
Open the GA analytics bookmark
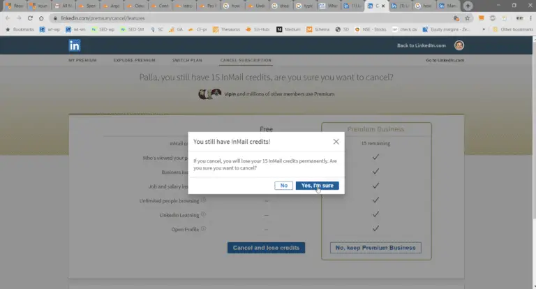[176, 29]
